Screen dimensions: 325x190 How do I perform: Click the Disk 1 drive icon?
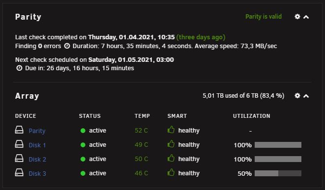pyautogui.click(x=19, y=144)
